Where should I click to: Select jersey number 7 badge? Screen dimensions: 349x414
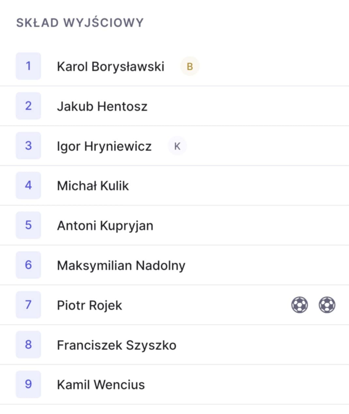point(28,305)
